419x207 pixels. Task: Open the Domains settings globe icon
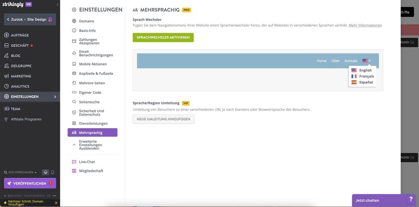pyautogui.click(x=73, y=21)
